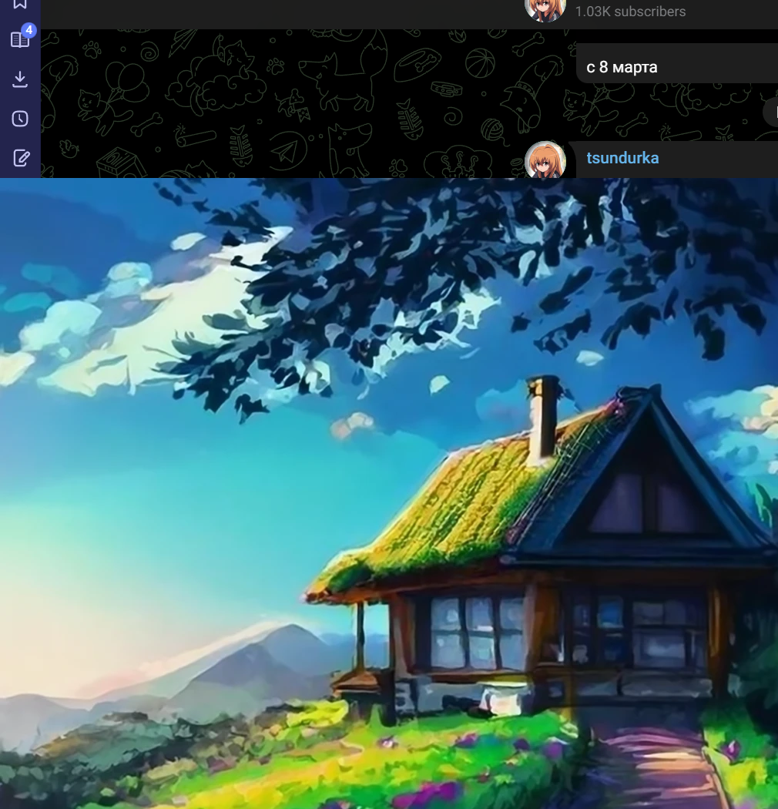Click avatar next to tsundurka message
The height and width of the screenshot is (809, 778).
[x=545, y=159]
